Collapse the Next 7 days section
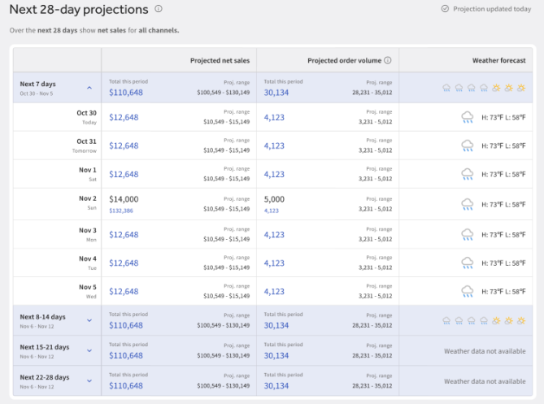Image resolution: width=544 pixels, height=404 pixels. (x=89, y=88)
